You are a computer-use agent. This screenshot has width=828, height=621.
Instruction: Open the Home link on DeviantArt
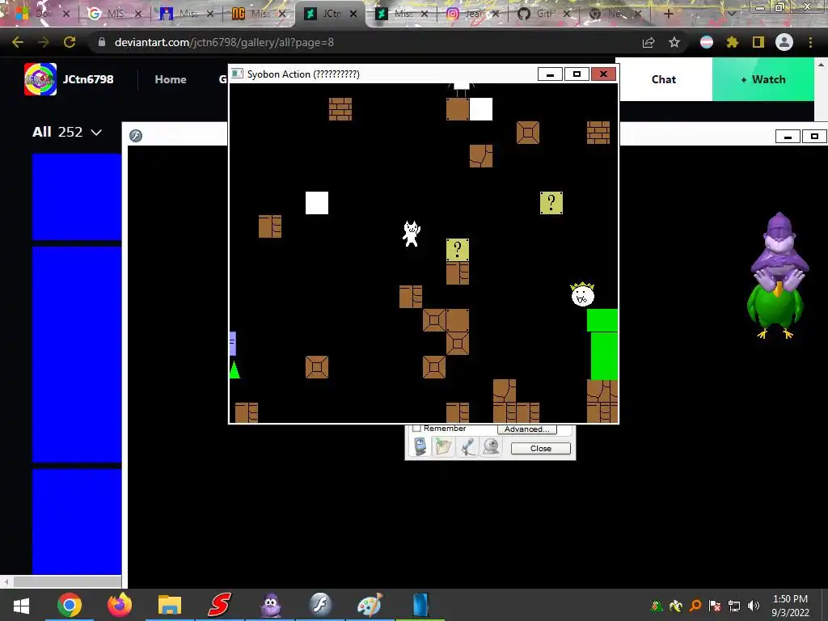[171, 79]
